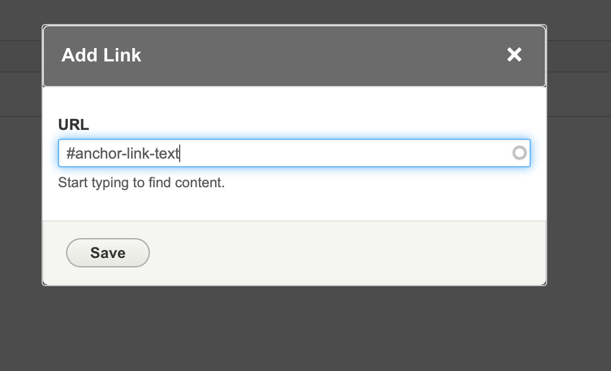Click the "Start typing to find content" hint
Image resolution: width=611 pixels, height=371 pixels.
click(141, 183)
